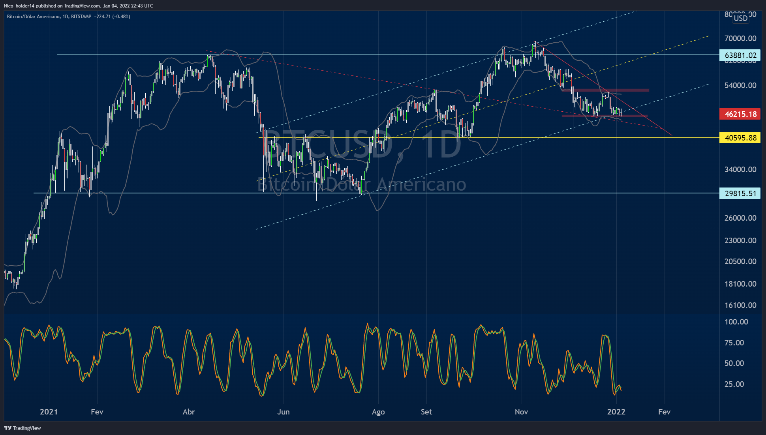Click the 25.00 oscillator scale value
766x435 pixels.
tap(734, 384)
